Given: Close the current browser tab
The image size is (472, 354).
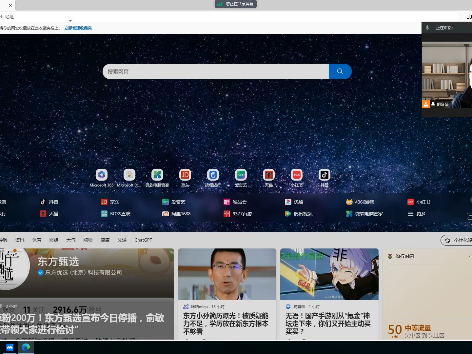Looking at the screenshot, I should click(10, 5).
